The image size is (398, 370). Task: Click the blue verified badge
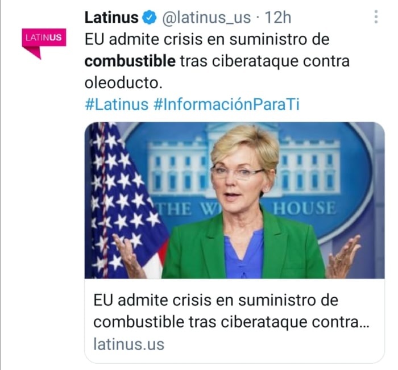(x=149, y=18)
